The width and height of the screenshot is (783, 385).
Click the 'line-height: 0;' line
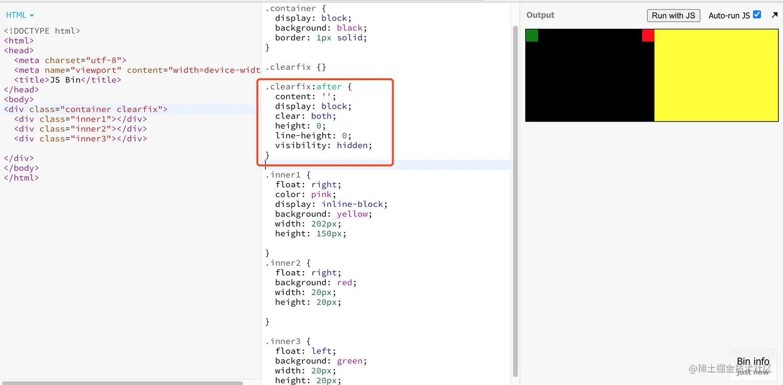tap(313, 136)
